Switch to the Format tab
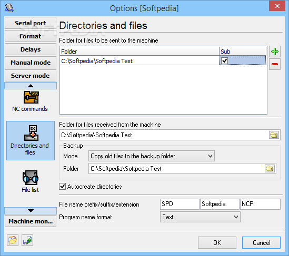Image resolution: width=289 pixels, height=256 pixels. 31,36
